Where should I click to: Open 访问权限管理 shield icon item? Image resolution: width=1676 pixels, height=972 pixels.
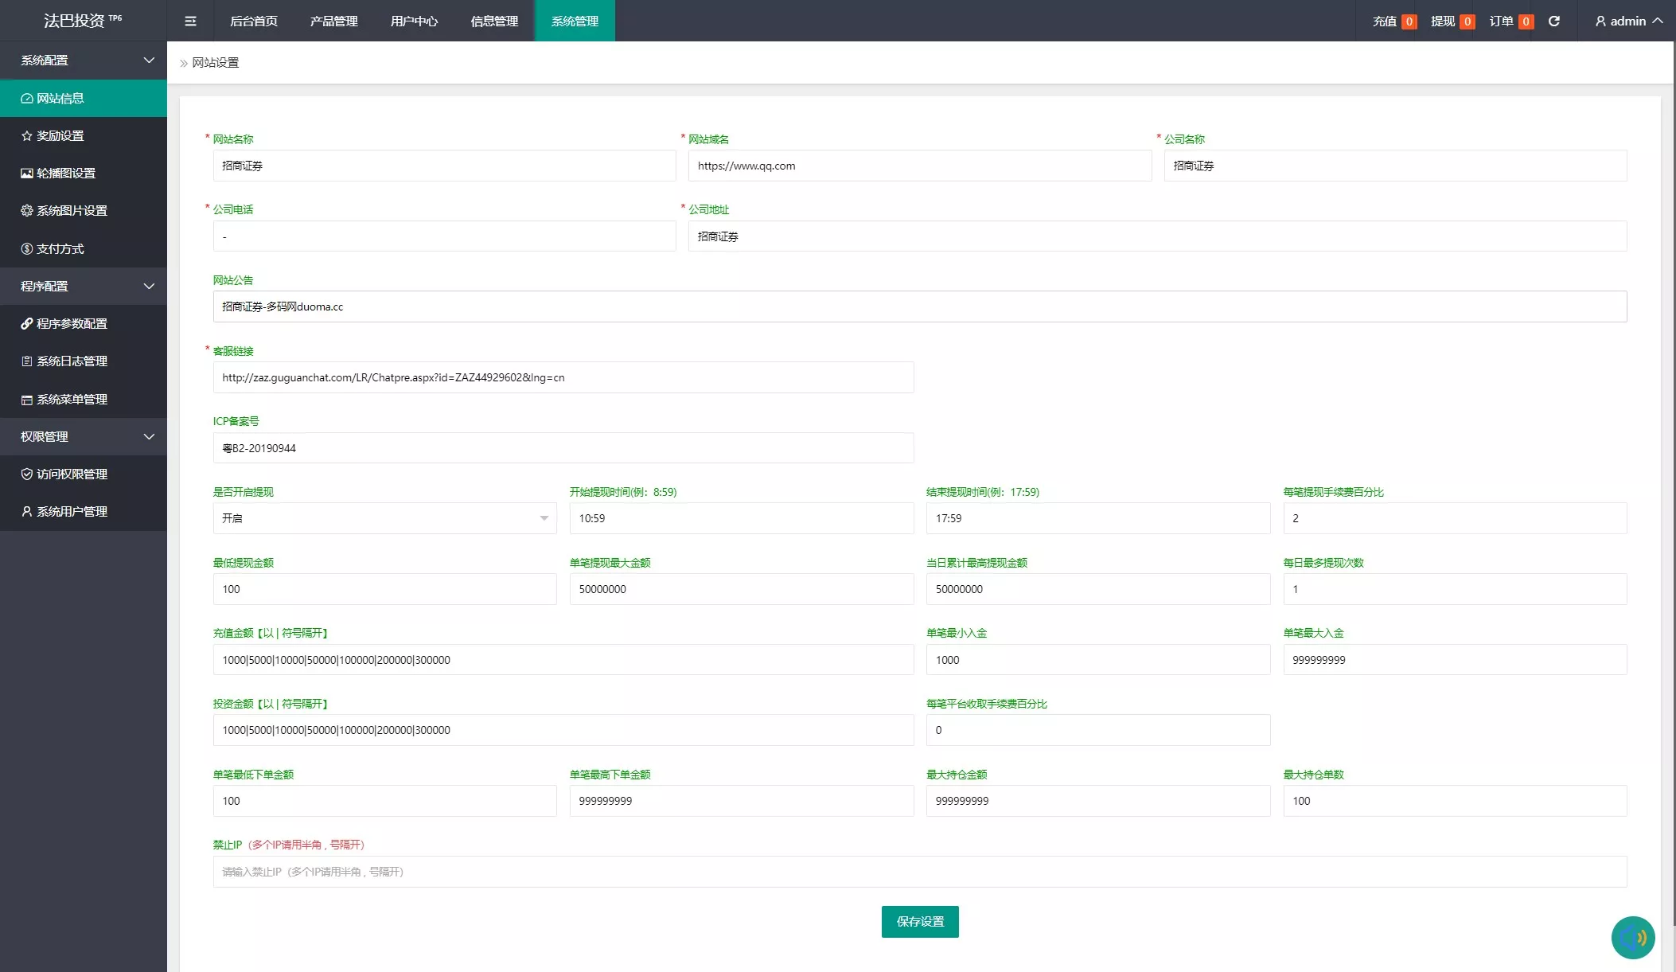[72, 474]
